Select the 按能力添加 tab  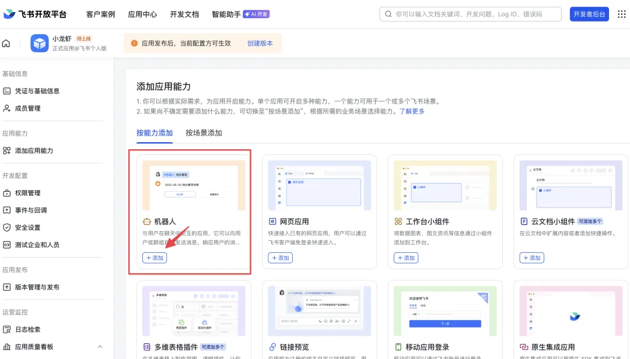point(154,133)
